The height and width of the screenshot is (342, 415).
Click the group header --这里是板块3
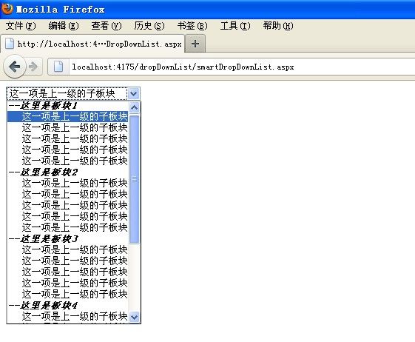tap(68, 239)
